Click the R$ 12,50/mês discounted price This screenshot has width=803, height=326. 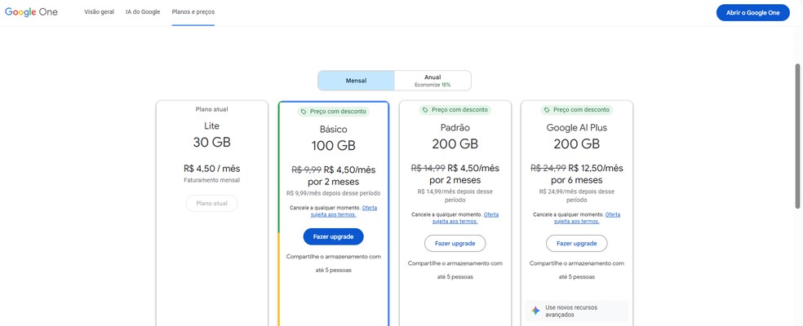[x=596, y=168]
